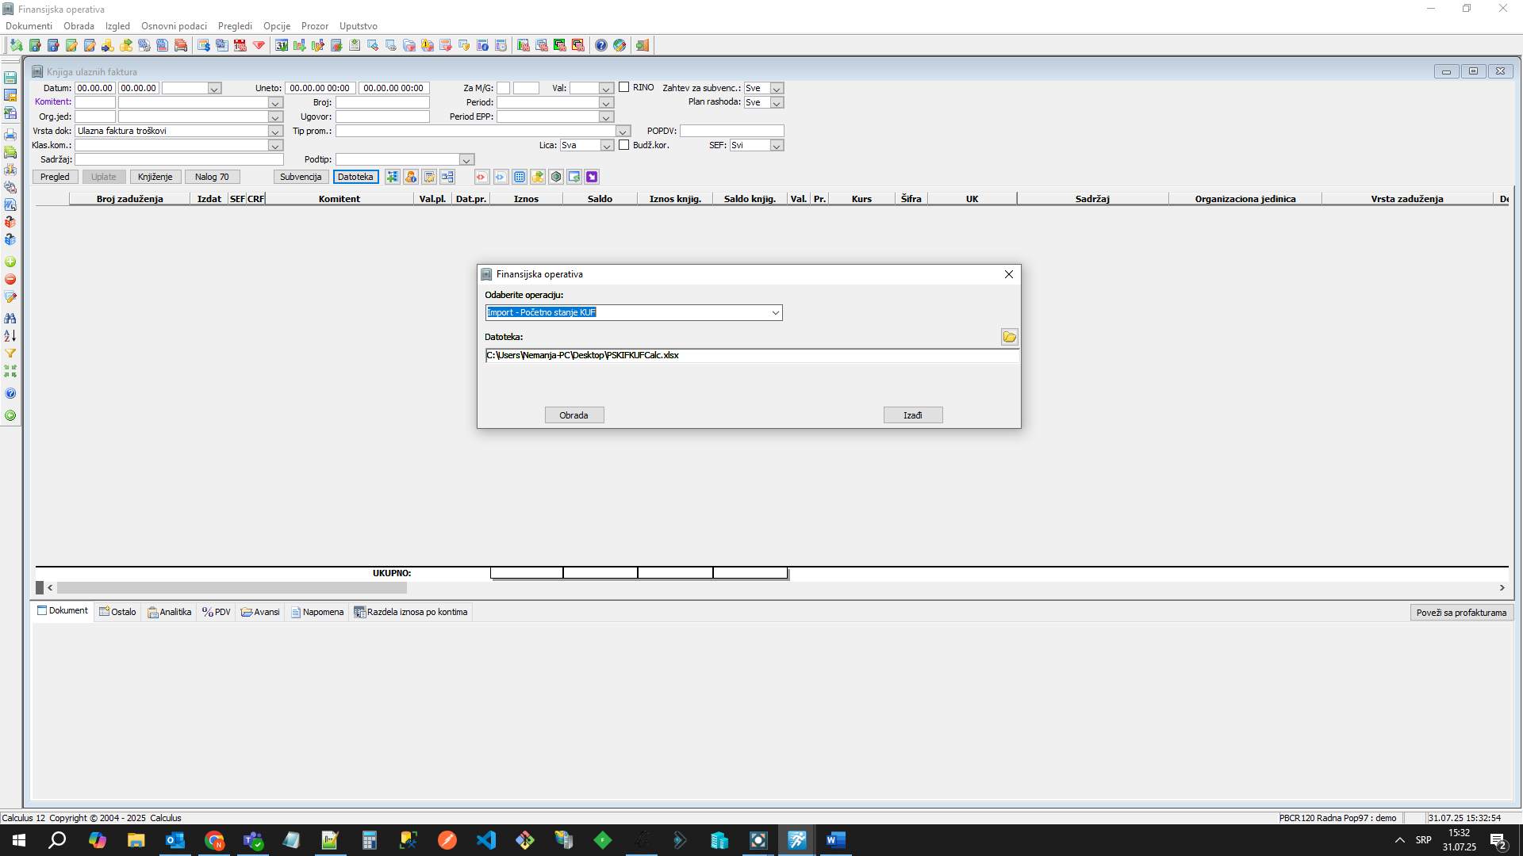
Task: Browse for file using folder icon
Action: coord(1009,337)
